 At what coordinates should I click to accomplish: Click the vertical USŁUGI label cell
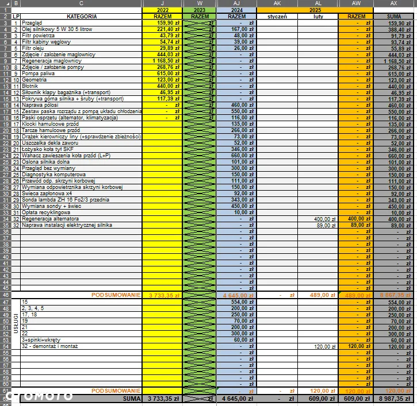tap(16, 323)
